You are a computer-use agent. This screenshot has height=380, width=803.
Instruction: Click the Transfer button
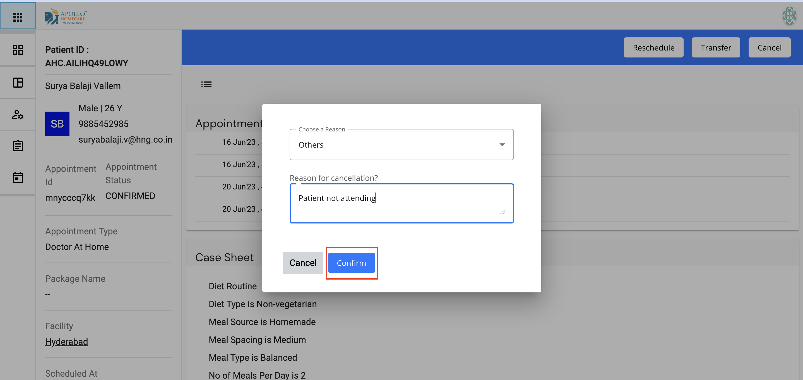click(715, 48)
